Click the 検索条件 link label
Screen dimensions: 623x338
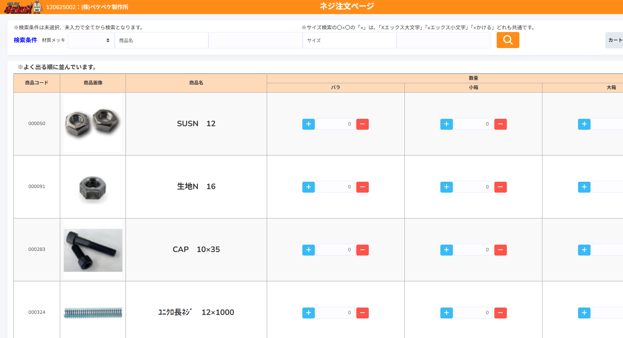(25, 40)
